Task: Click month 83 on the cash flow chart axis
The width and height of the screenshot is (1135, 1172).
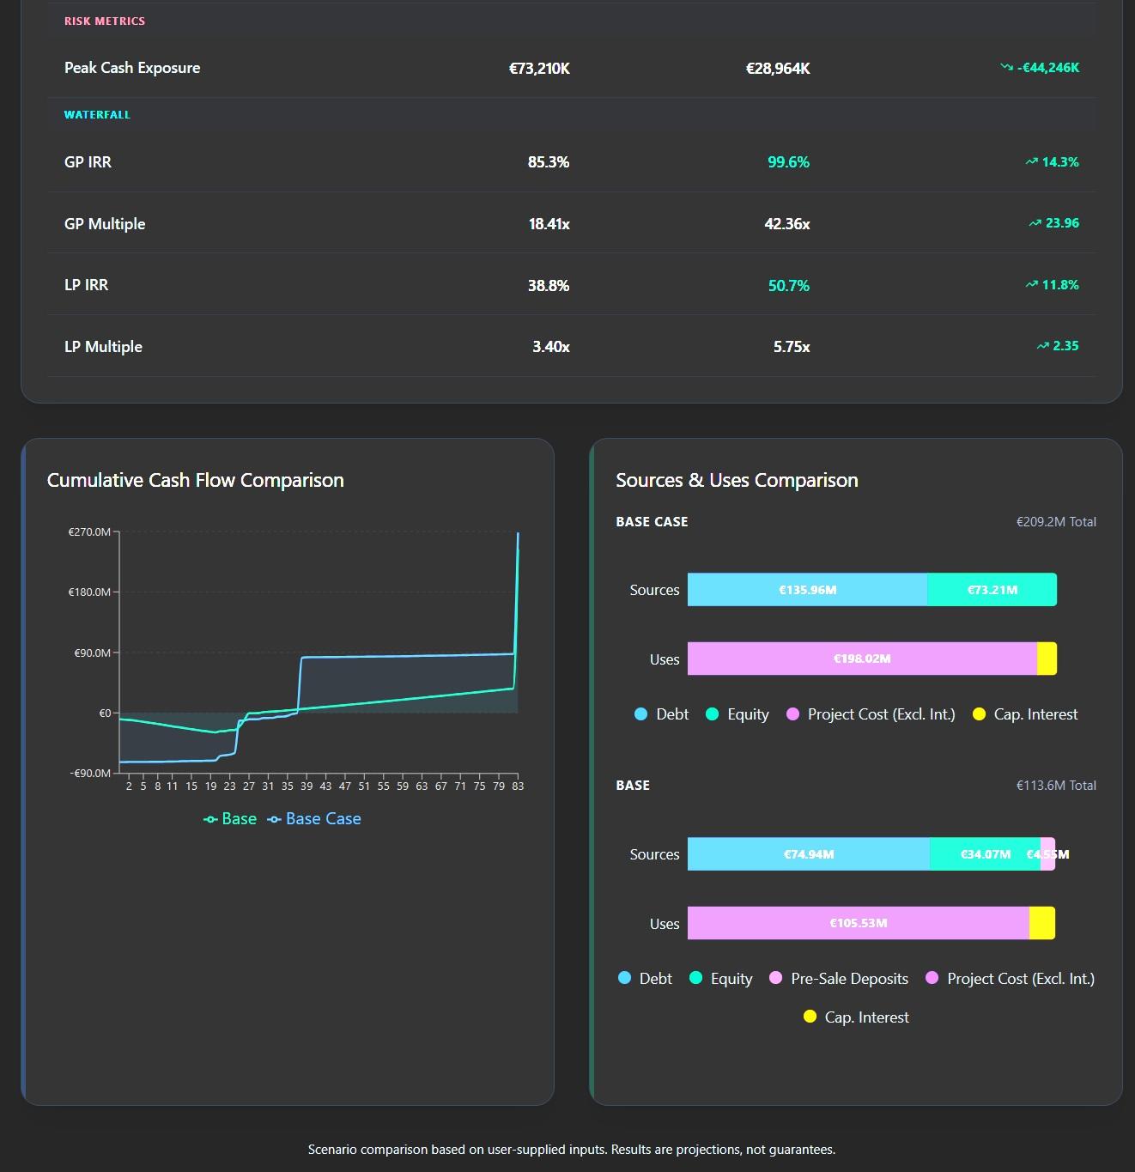Action: tap(518, 786)
